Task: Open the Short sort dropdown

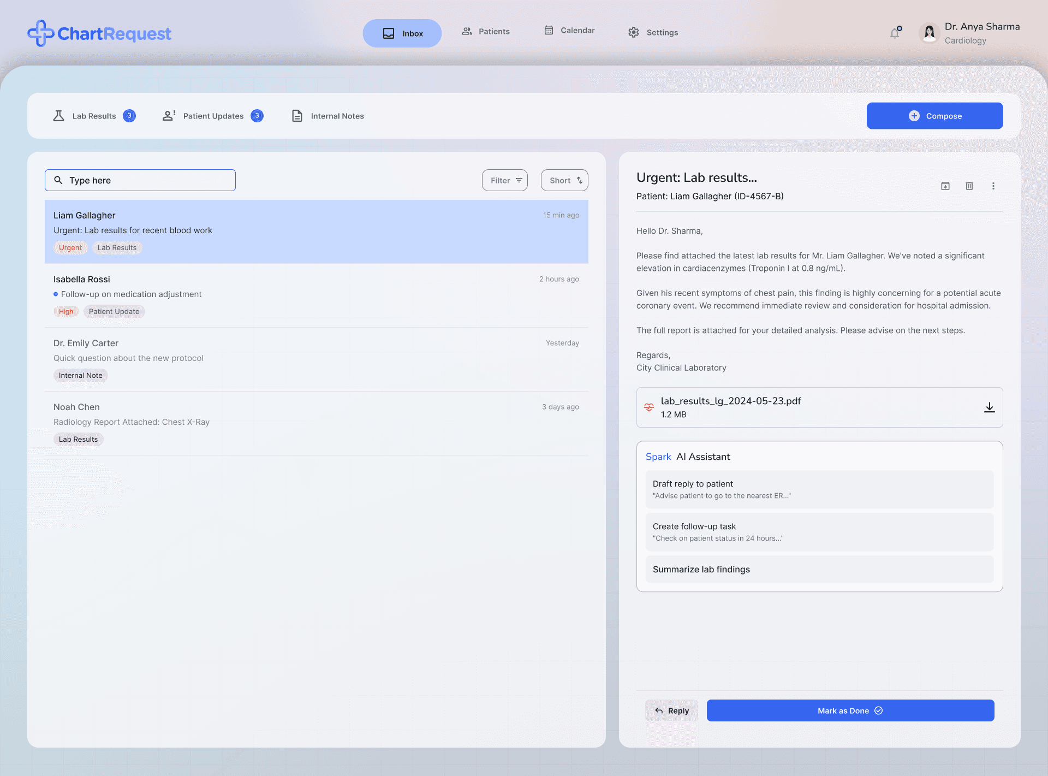Action: 564,180
